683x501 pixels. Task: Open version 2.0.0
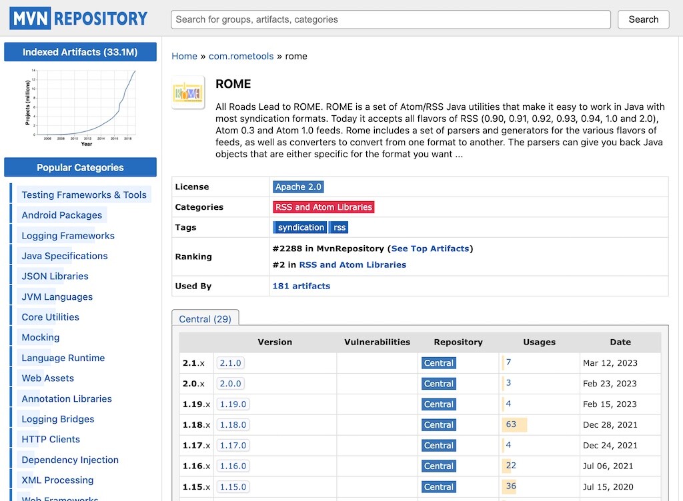click(x=230, y=384)
